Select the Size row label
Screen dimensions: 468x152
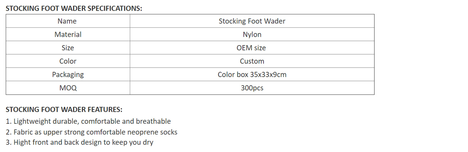[x=68, y=48]
